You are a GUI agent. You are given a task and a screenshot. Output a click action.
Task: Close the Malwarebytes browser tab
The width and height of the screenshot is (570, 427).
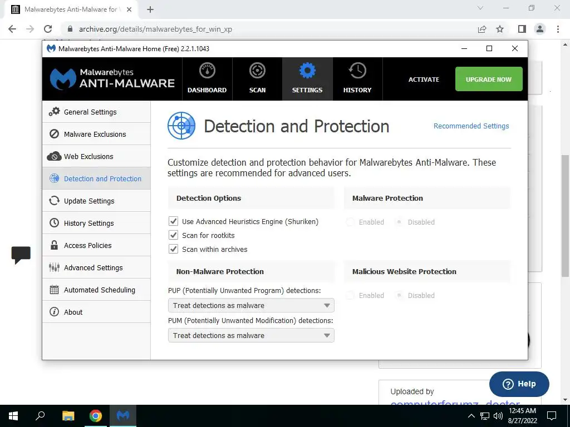click(129, 9)
